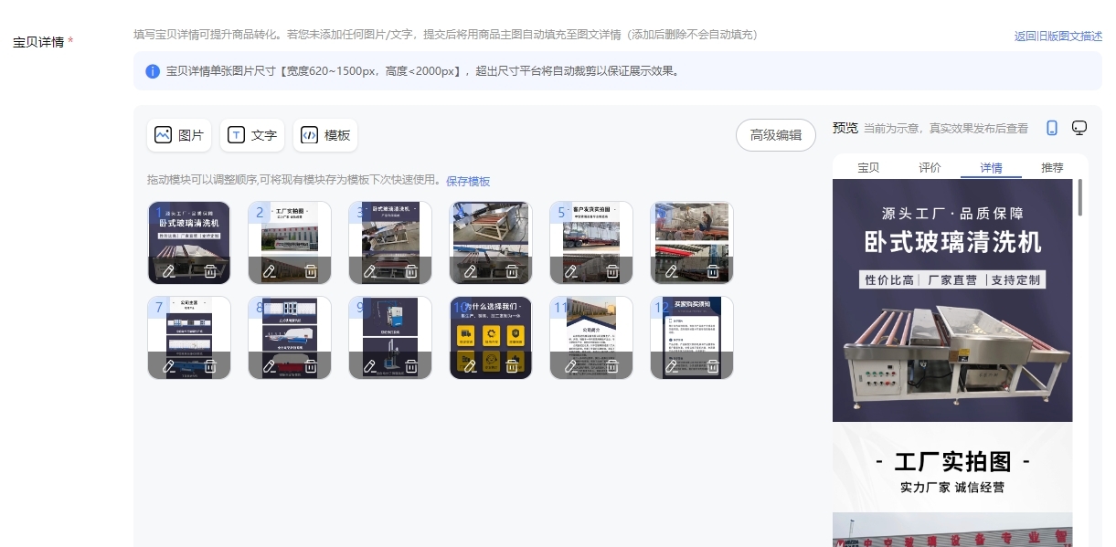
Task: Click the blue info icon in notice bar
Action: tap(153, 71)
